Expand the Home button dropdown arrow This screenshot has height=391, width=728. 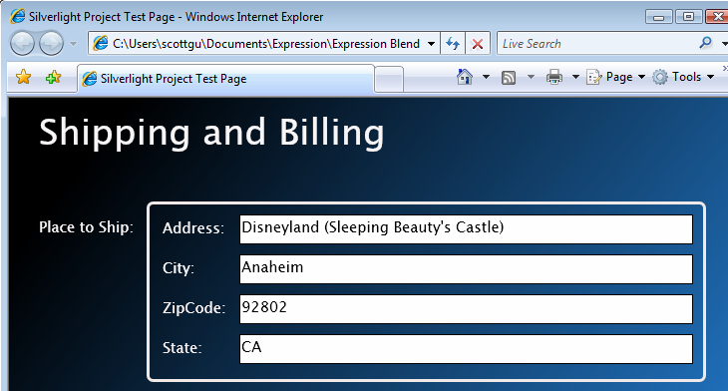(x=486, y=77)
